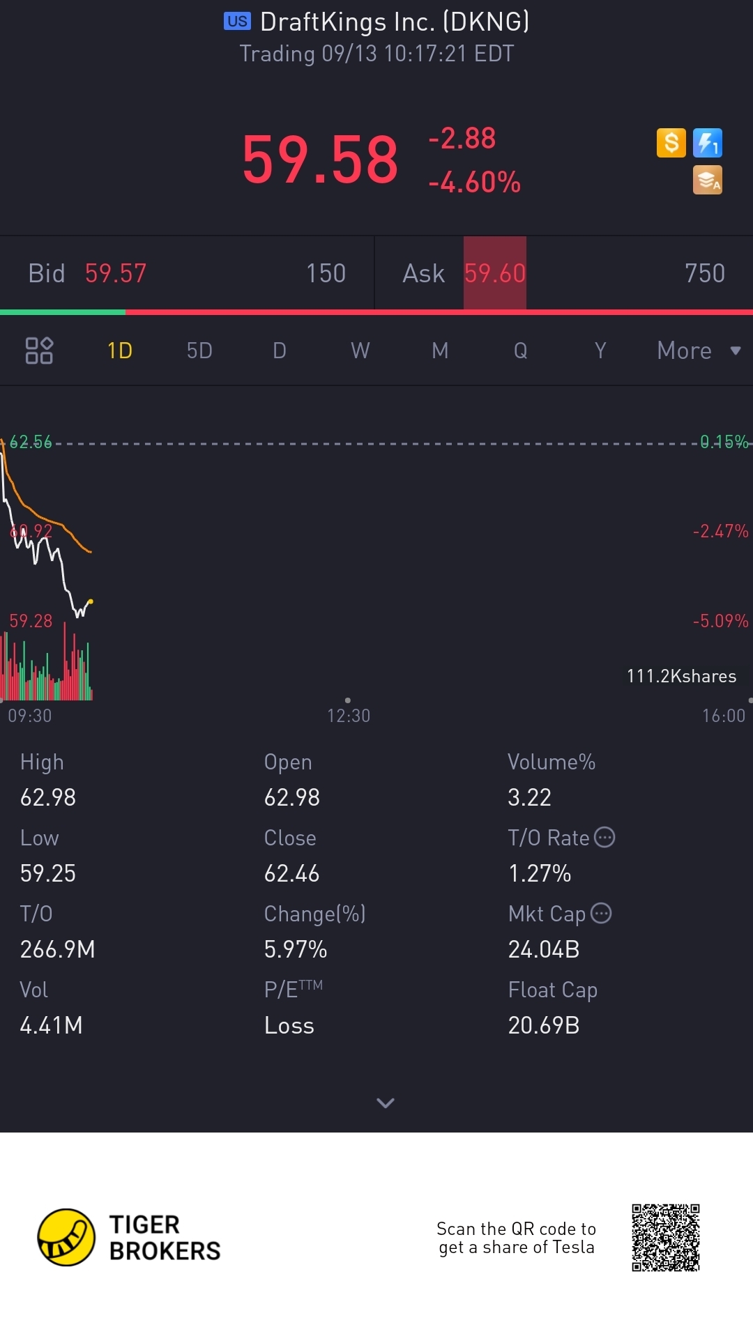Image resolution: width=753 pixels, height=1343 pixels.
Task: Tap the T/O Rate value 1.27%
Action: [x=540, y=873]
